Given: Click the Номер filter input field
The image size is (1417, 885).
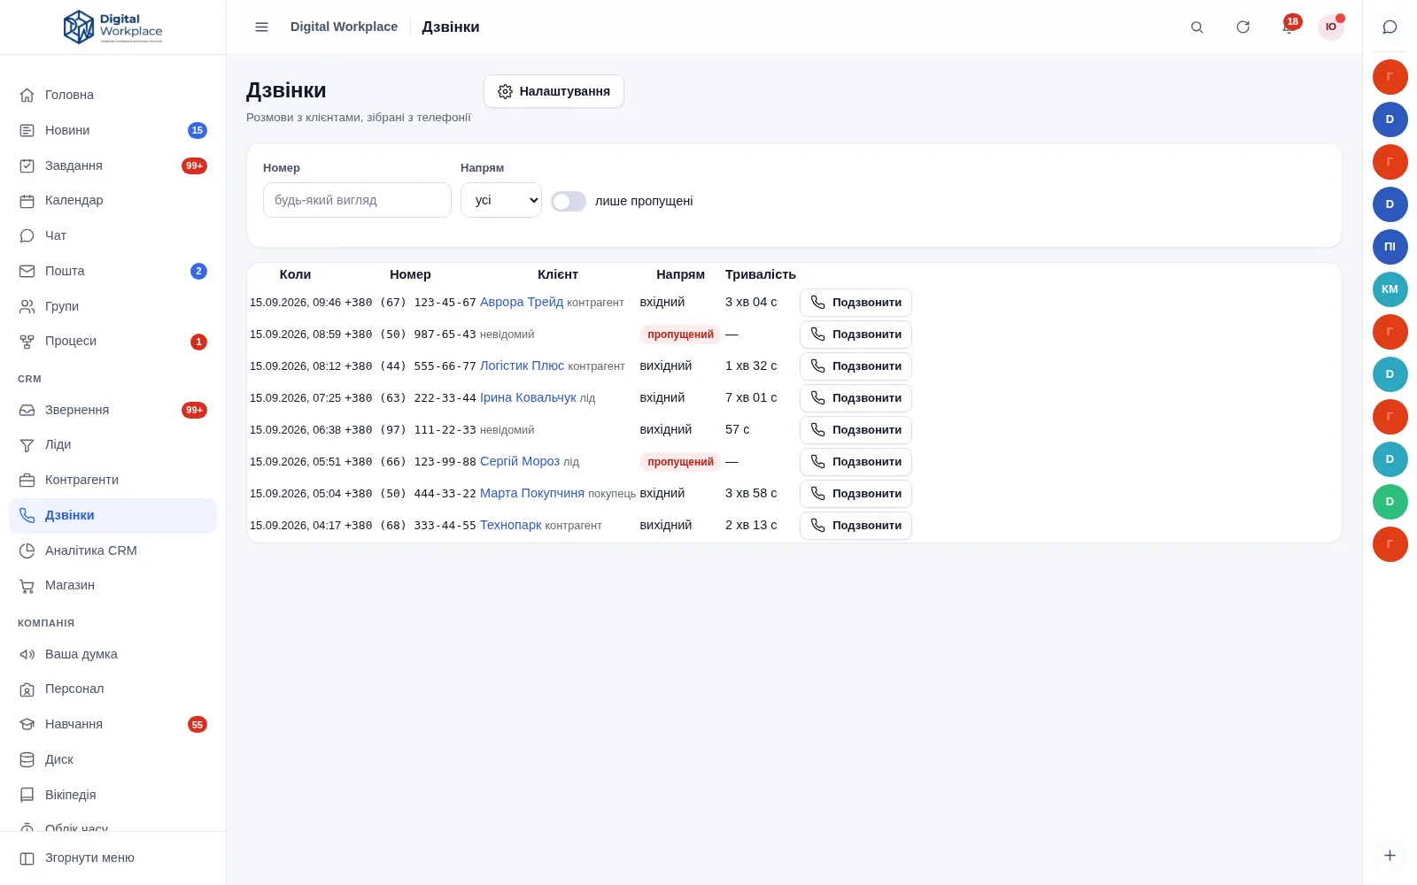Looking at the screenshot, I should tap(357, 200).
